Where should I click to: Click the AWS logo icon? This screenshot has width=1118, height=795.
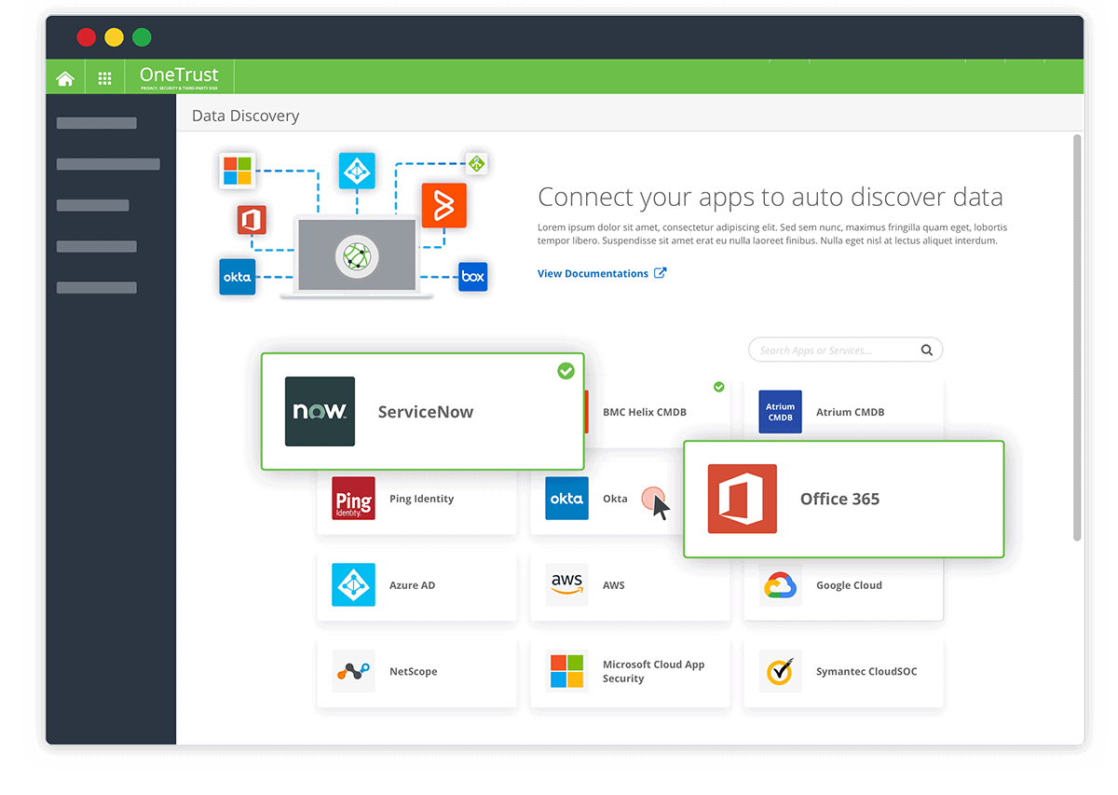pyautogui.click(x=566, y=585)
